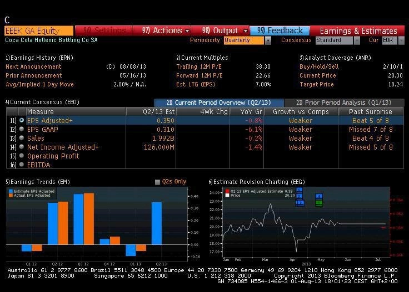Open 5) Earnings Trends (EM)
The width and height of the screenshot is (409, 292).
38,182
